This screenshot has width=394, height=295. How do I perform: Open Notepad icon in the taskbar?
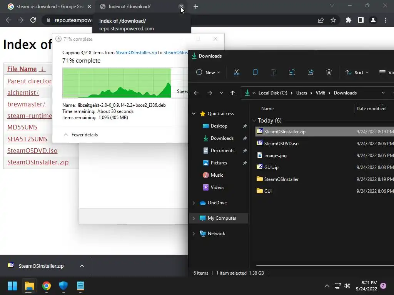pos(80,286)
